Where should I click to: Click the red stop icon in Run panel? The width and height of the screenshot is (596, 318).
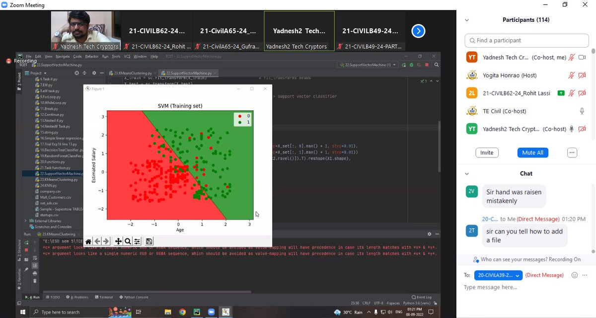point(26,250)
